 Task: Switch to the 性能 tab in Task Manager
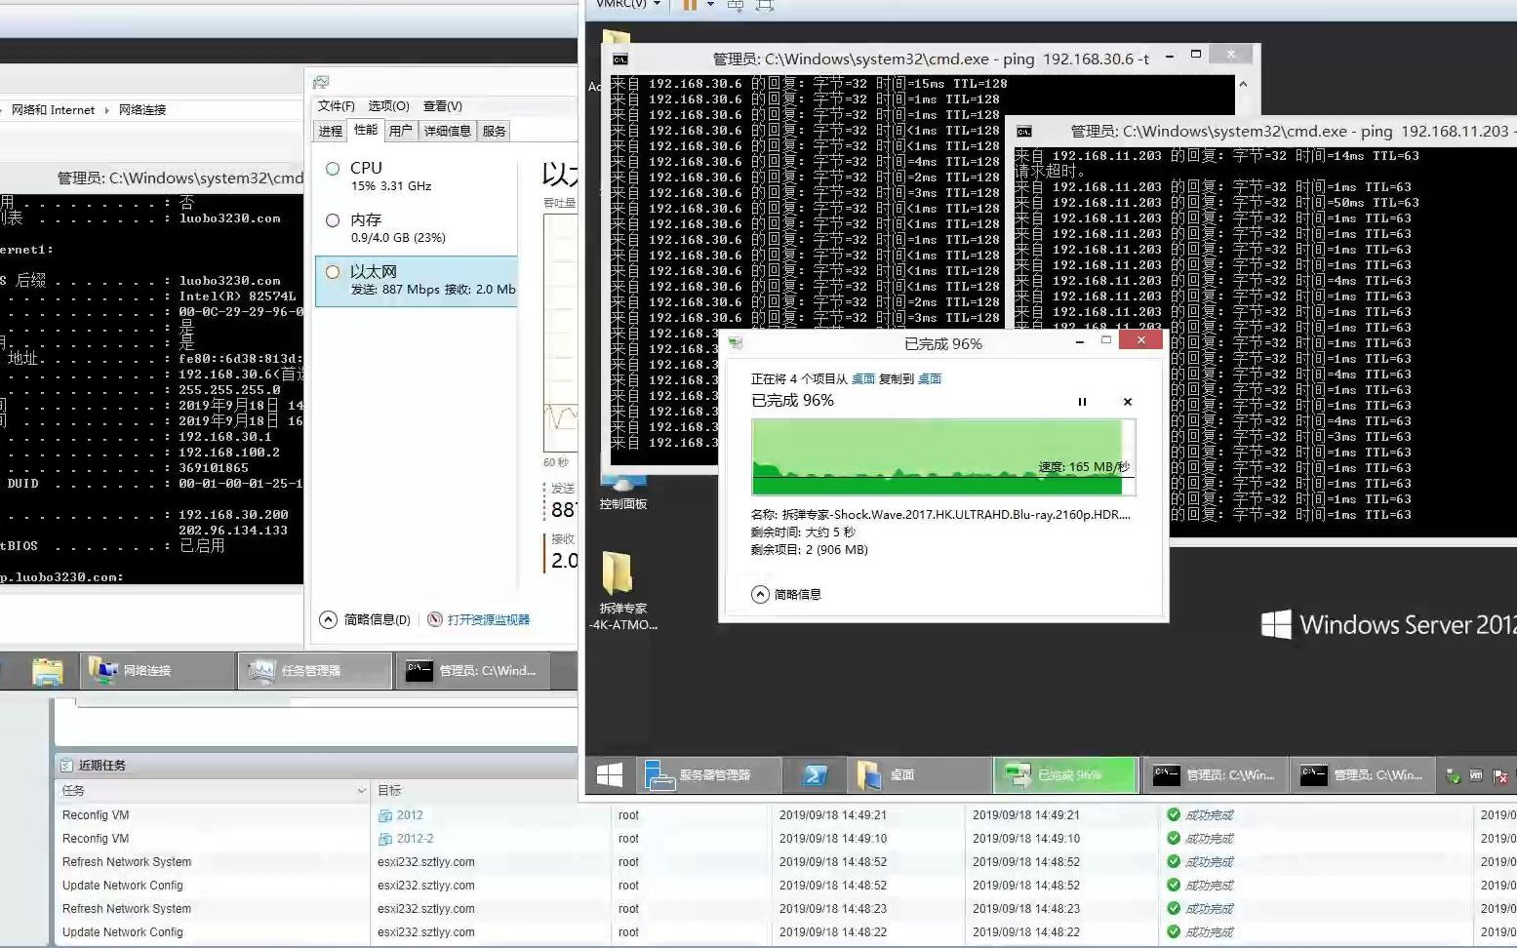coord(366,130)
